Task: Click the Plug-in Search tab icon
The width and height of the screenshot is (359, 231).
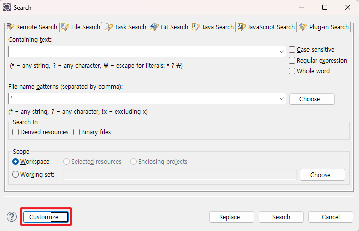Action: click(x=302, y=27)
